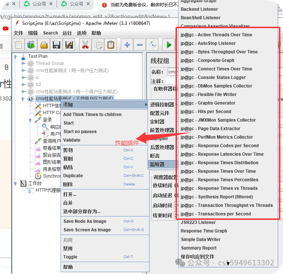Add jp@gc - Active Threads Over Time listener
The image size is (283, 274).
[x=228, y=35]
